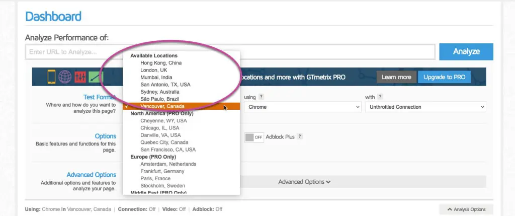Click the Options heading link

coord(106,136)
